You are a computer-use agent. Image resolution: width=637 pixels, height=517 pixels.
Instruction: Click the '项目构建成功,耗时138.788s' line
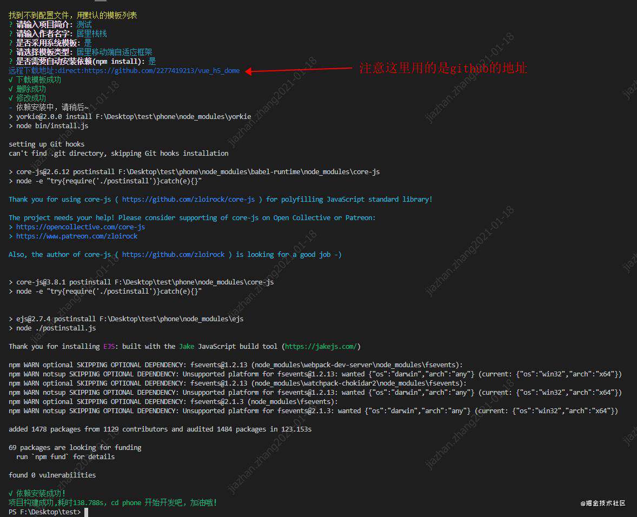pyautogui.click(x=113, y=503)
